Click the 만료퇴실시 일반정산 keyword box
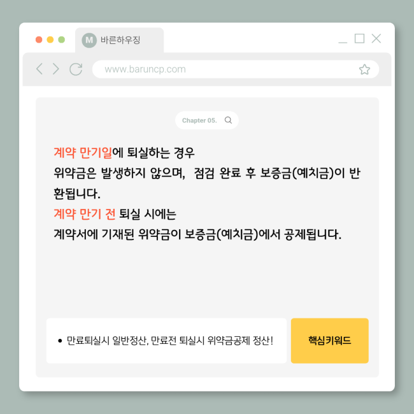The image size is (414, 414). click(x=166, y=341)
